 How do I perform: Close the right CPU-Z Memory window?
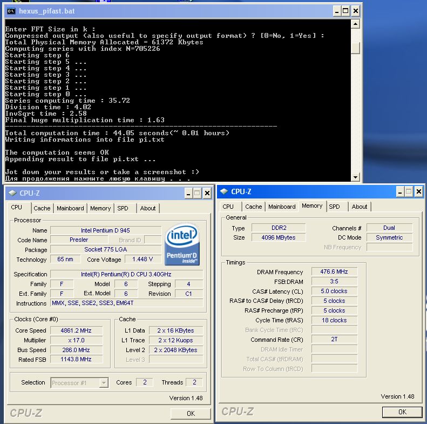point(419,191)
